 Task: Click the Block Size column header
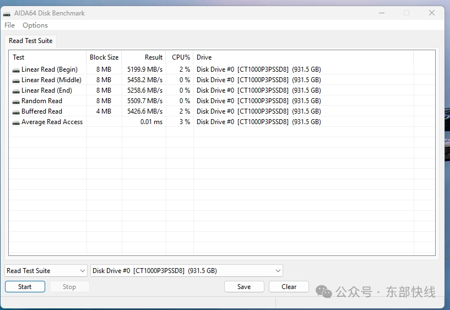tap(104, 57)
